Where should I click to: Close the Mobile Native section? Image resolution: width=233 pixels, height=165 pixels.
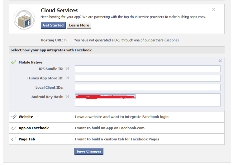220,61
